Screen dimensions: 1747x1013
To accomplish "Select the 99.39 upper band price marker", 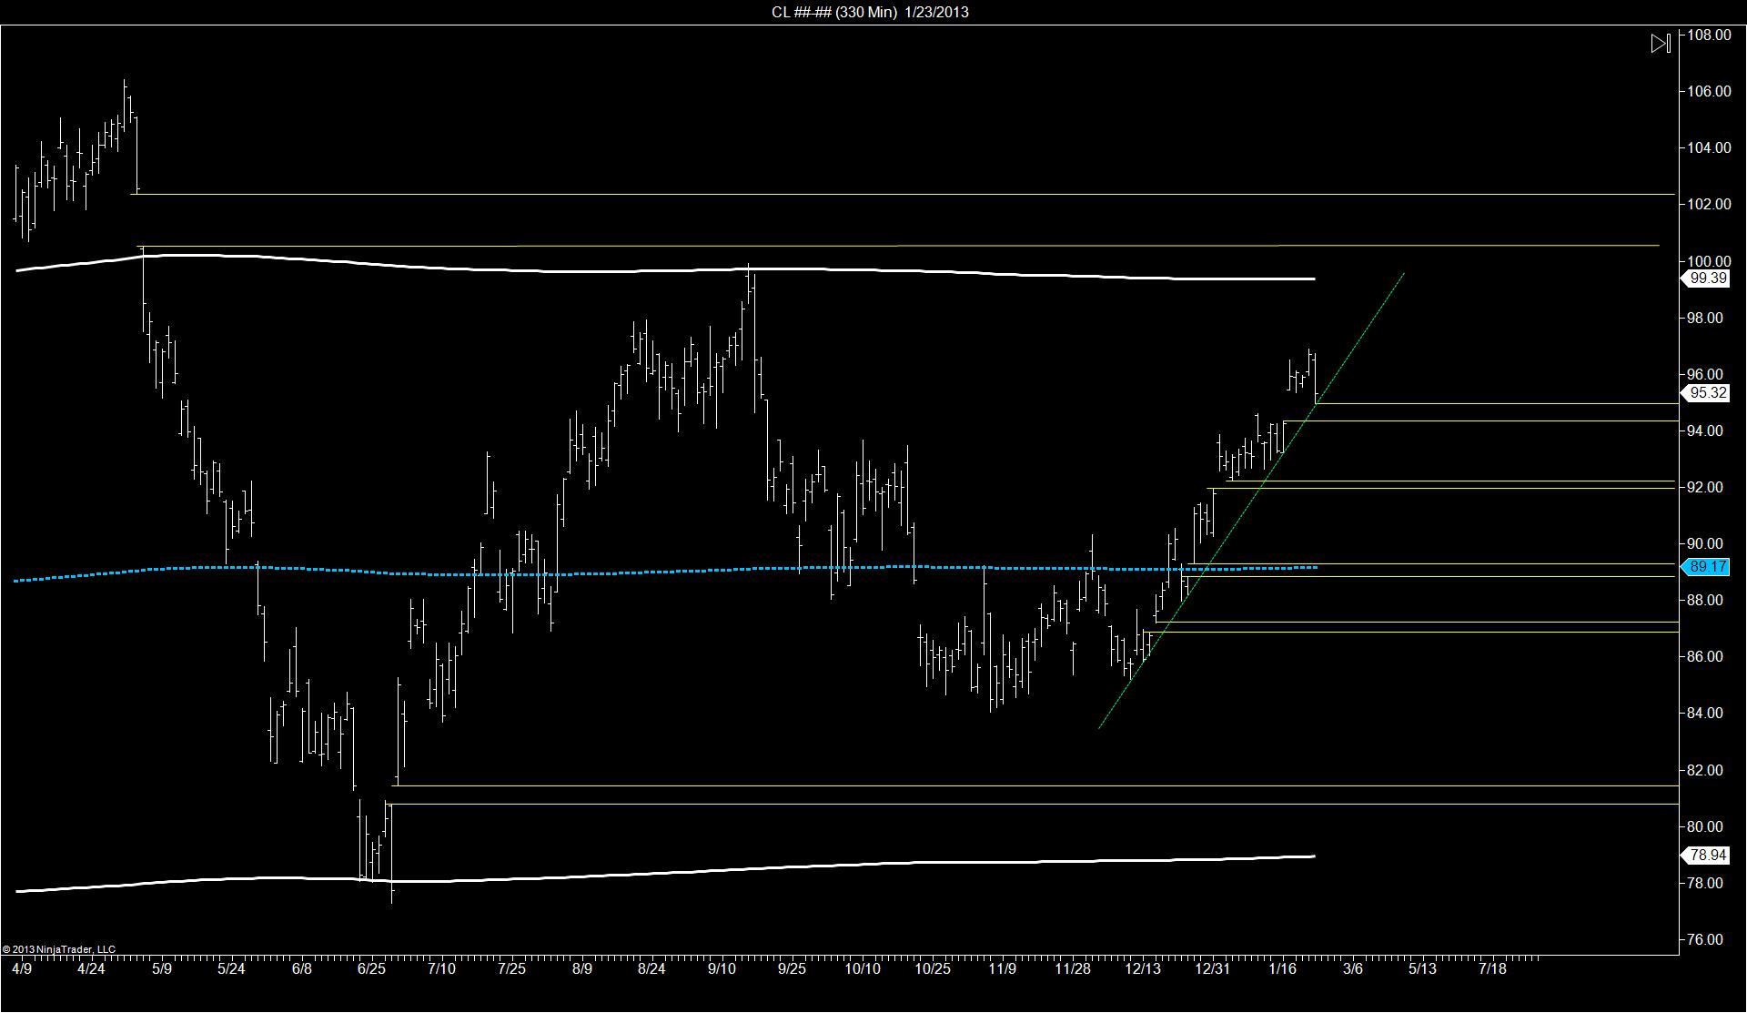I will click(1706, 279).
